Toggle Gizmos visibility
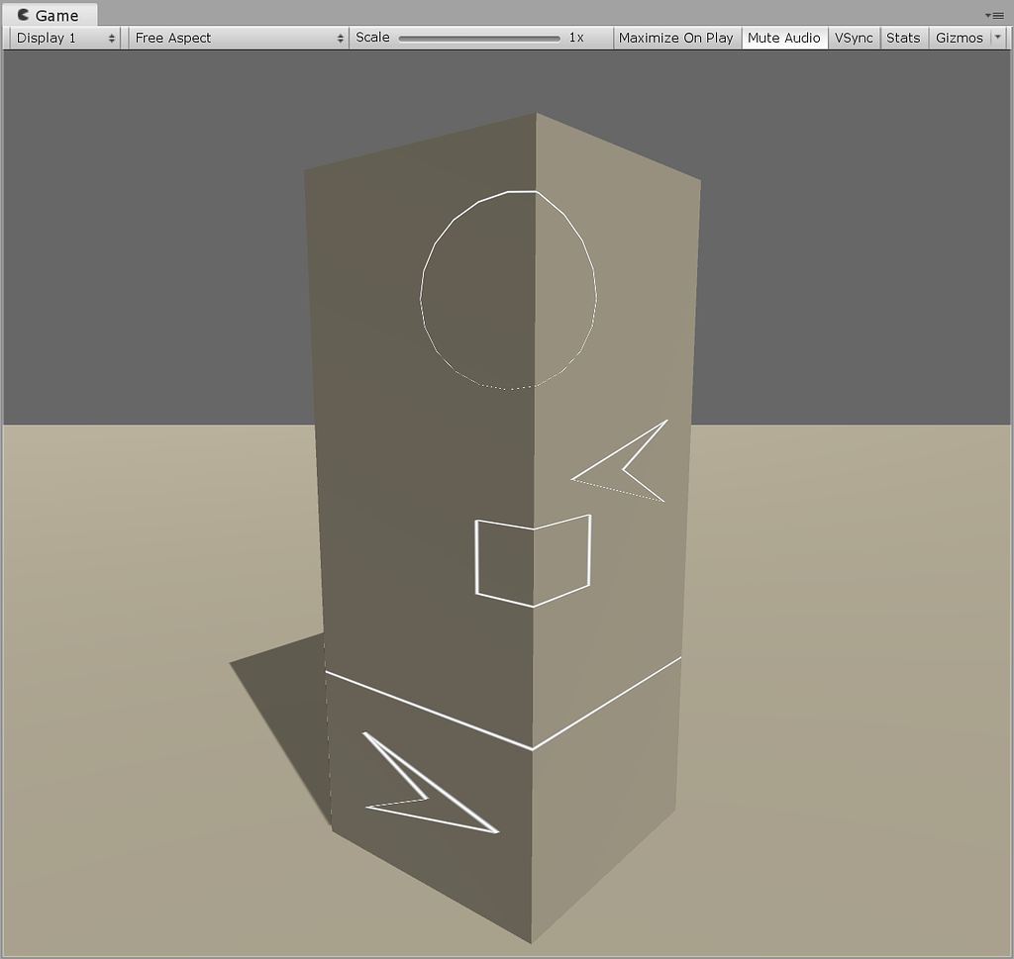The height and width of the screenshot is (959, 1014). click(958, 38)
